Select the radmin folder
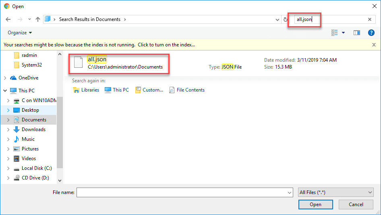The width and height of the screenshot is (381, 215). pos(25,55)
